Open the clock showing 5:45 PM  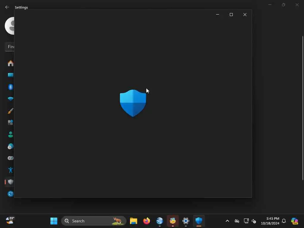(x=270, y=221)
